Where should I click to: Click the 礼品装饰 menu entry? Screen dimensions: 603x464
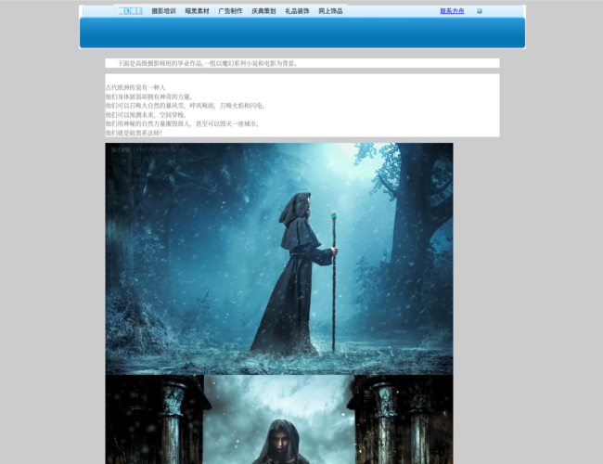pos(297,11)
